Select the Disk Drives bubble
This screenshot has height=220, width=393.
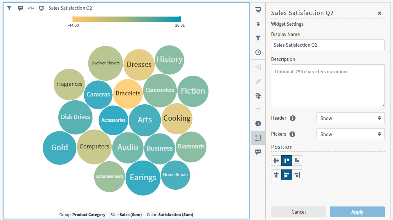(75, 117)
